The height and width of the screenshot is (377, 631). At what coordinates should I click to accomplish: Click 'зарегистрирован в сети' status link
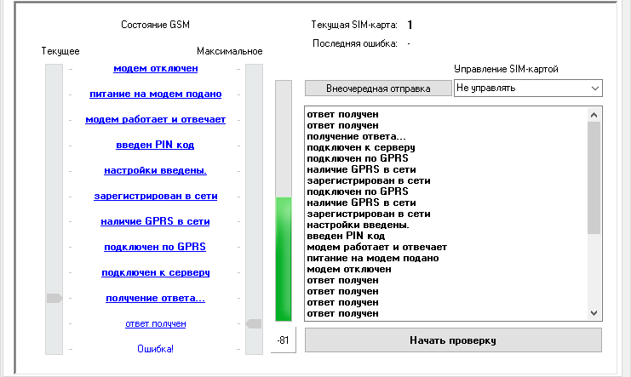(155, 196)
